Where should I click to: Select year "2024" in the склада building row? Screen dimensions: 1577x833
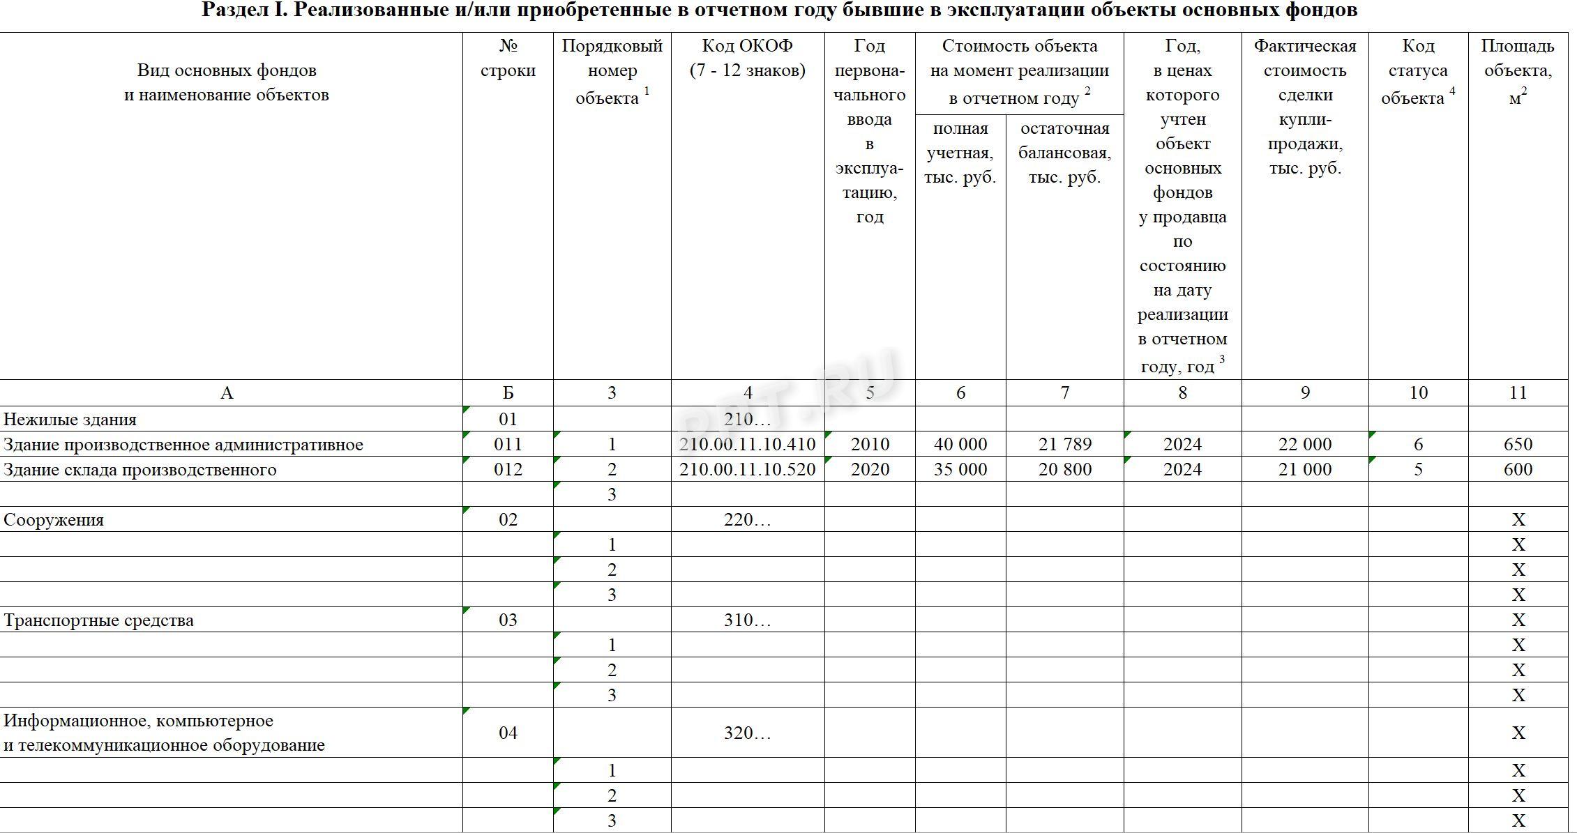coord(1183,470)
